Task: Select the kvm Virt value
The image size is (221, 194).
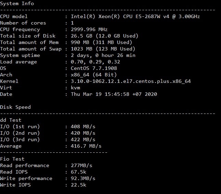Action: (75, 88)
